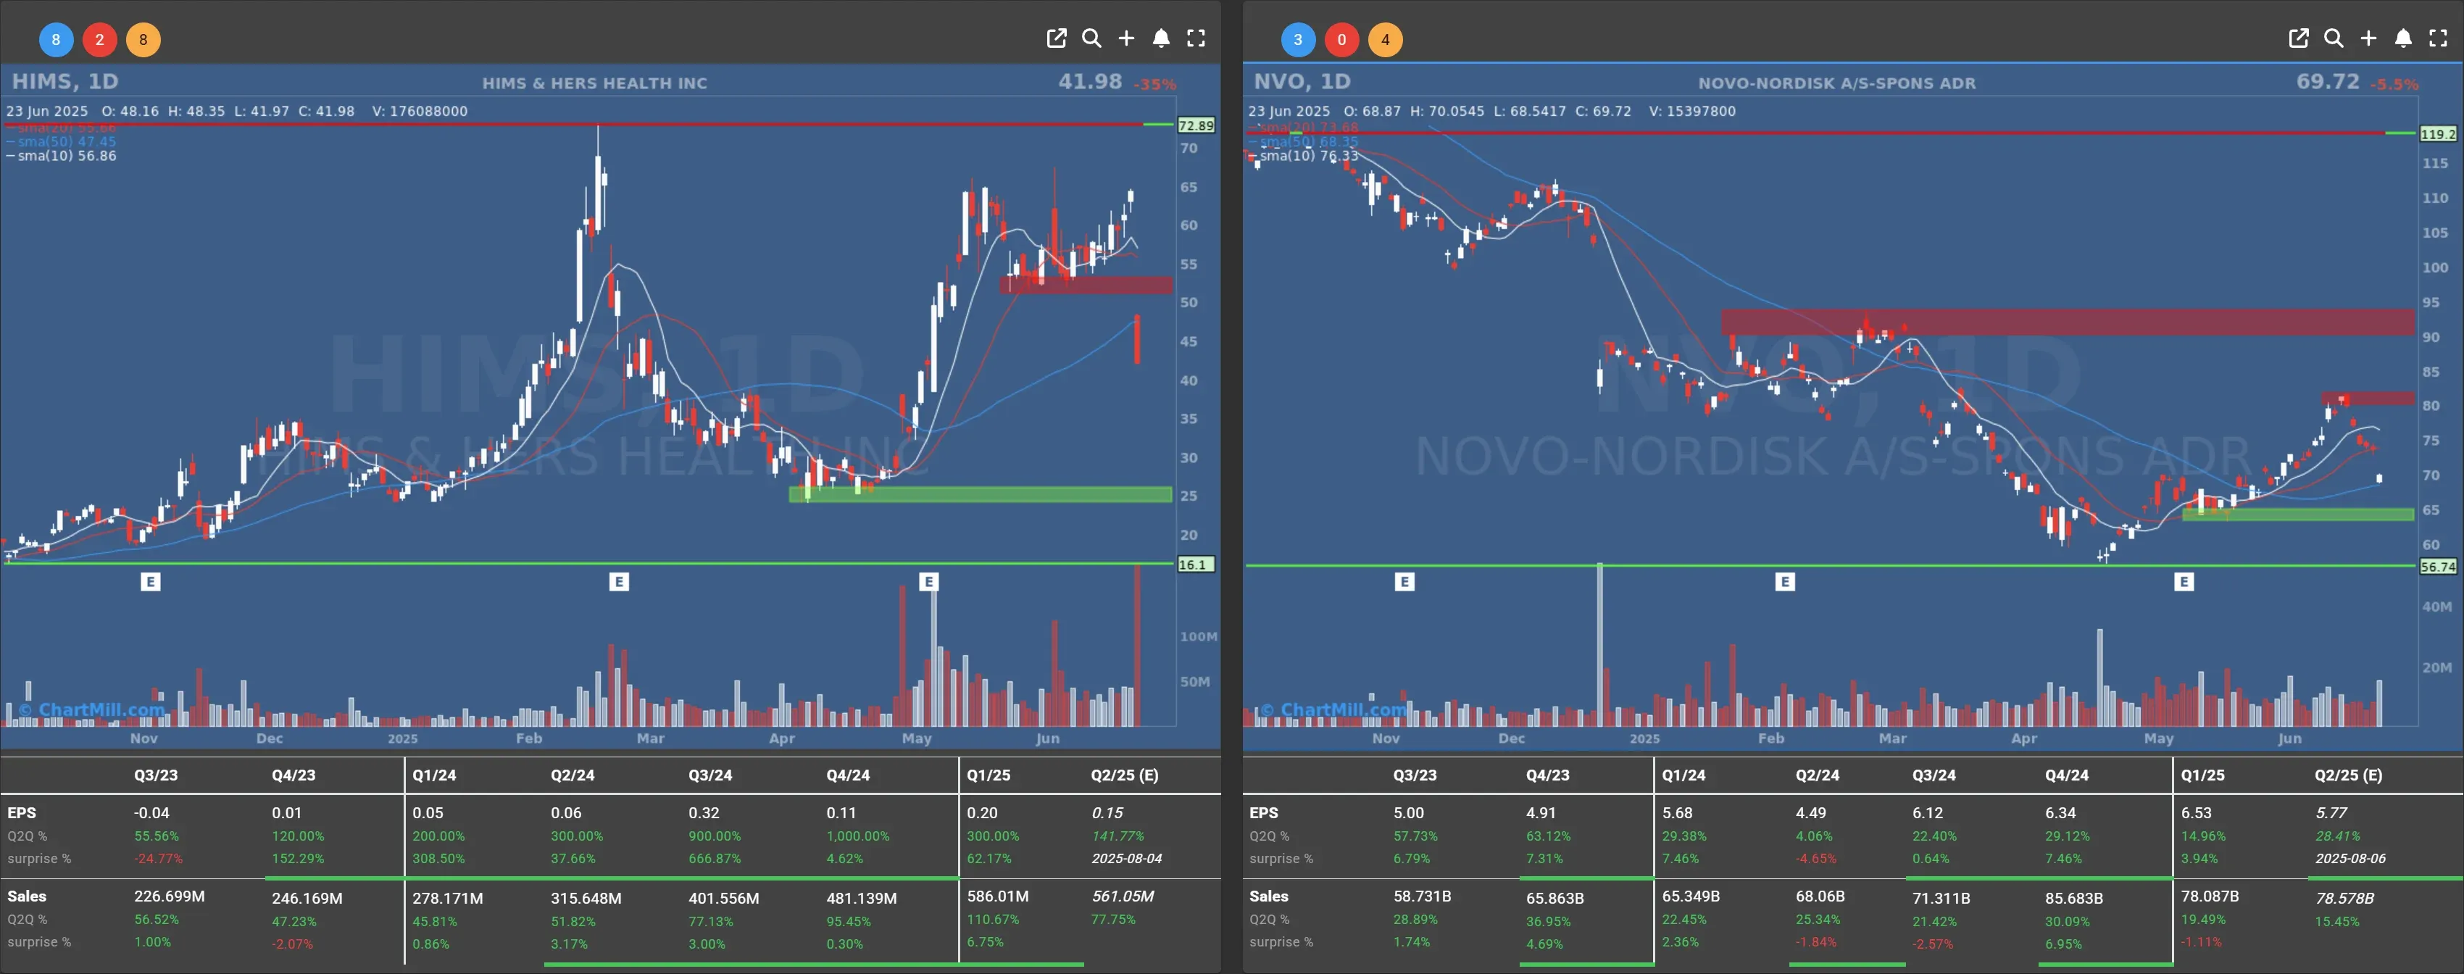Click orange badge 4 on NVO panel

pos(1385,39)
